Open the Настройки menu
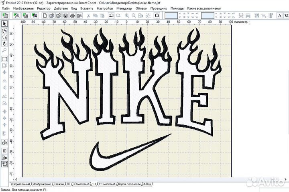 (104, 8)
